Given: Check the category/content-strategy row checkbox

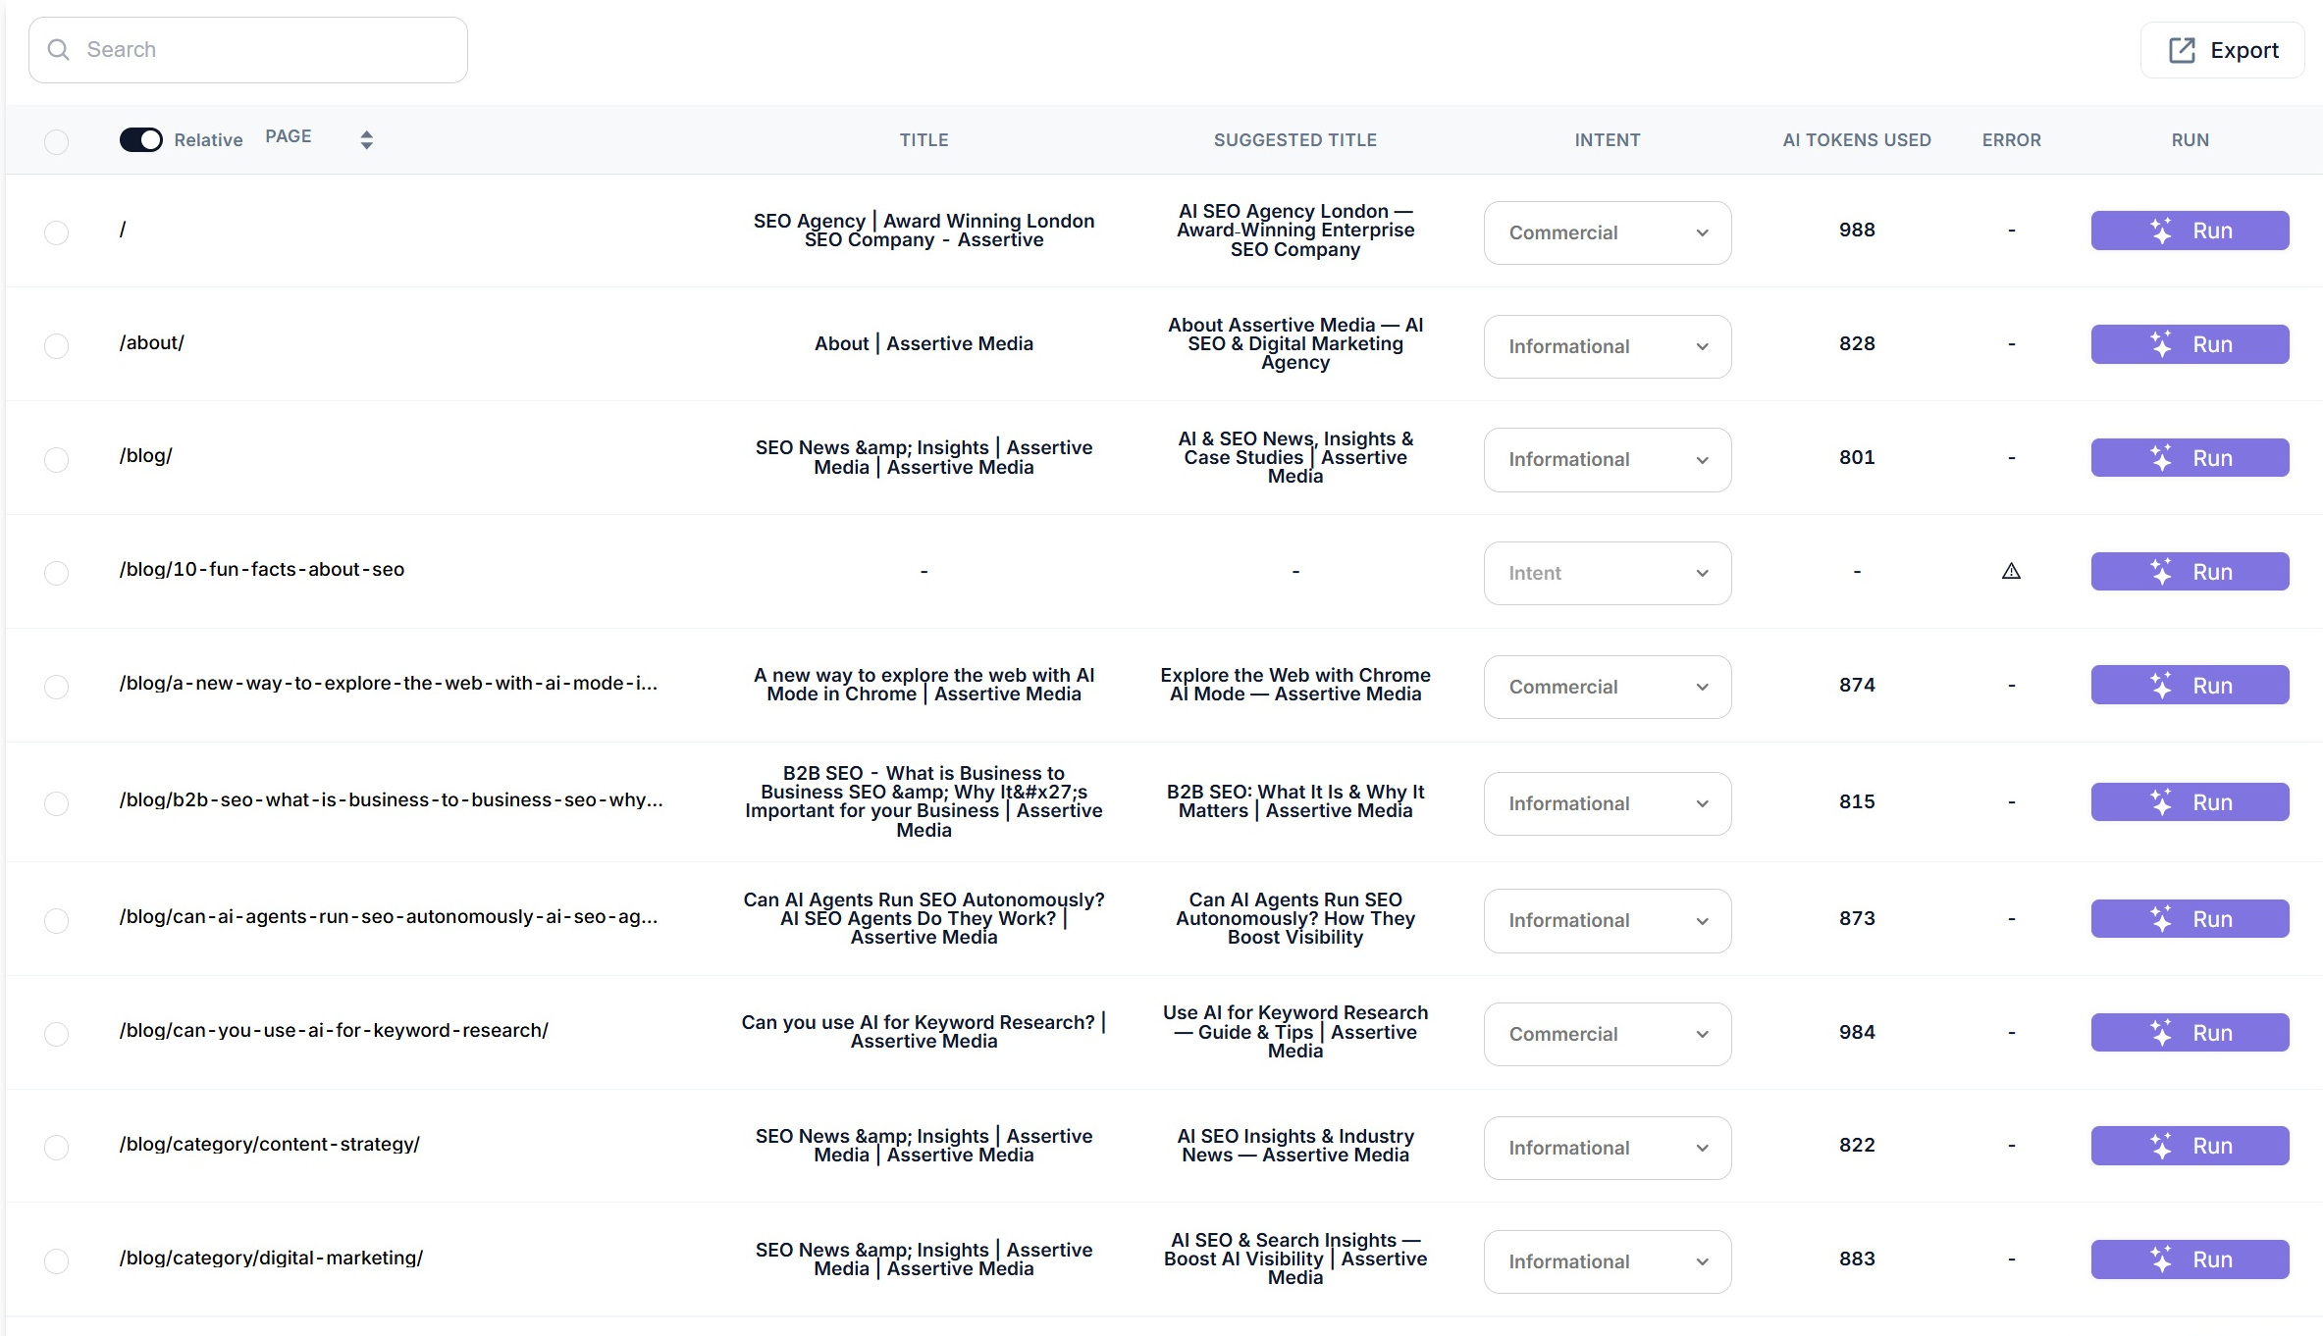Looking at the screenshot, I should 57,1148.
